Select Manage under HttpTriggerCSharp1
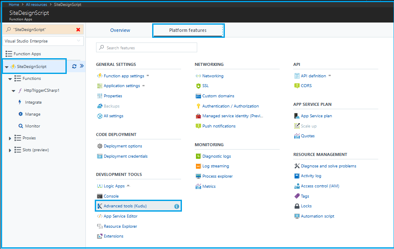Viewport: 394px width, 249px height. pos(33,114)
